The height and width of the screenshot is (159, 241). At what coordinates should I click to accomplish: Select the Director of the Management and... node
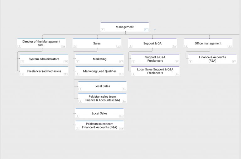(41, 43)
